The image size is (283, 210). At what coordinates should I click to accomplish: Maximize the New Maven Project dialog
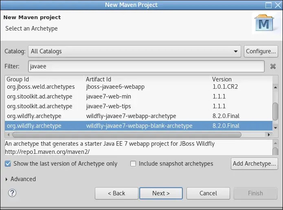[x=268, y=5]
